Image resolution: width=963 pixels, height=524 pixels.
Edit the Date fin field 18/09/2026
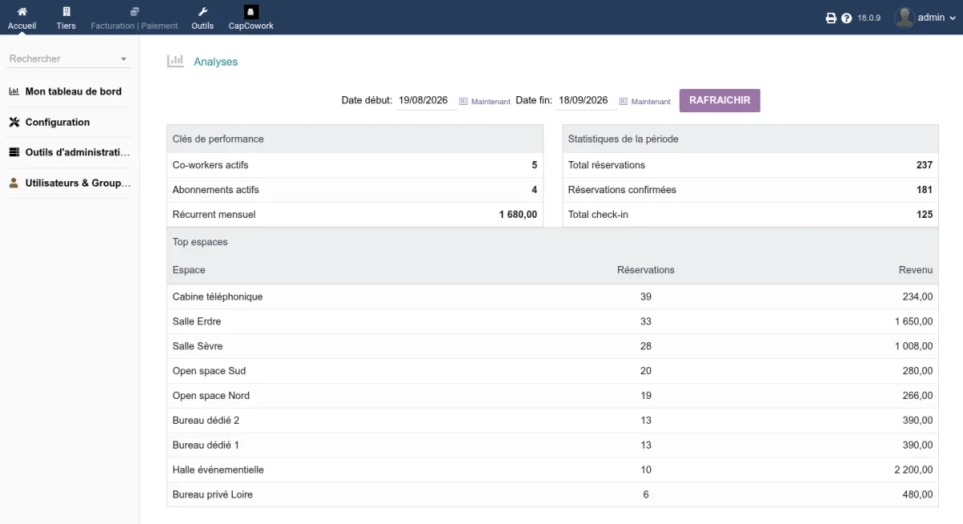pyautogui.click(x=586, y=101)
